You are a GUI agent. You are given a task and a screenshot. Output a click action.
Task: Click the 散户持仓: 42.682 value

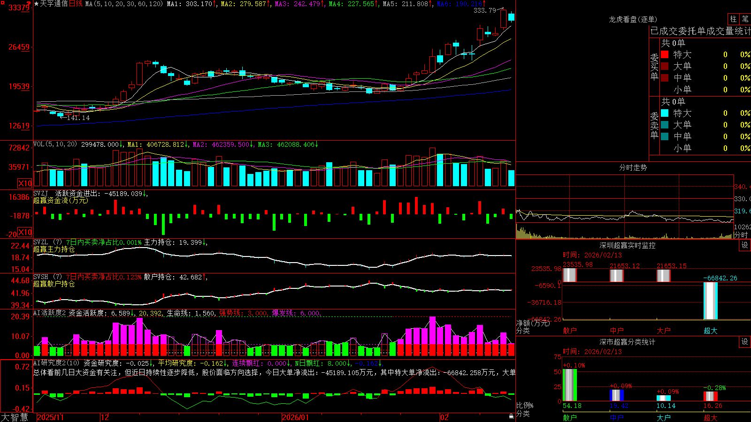click(173, 278)
